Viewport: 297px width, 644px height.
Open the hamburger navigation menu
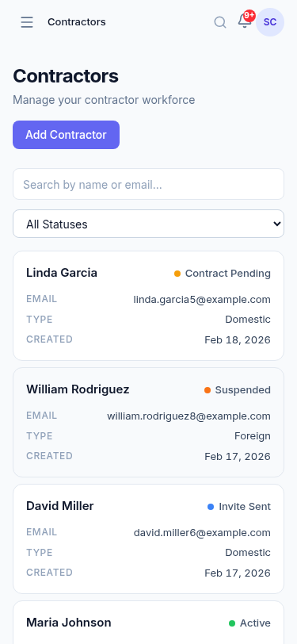tap(27, 22)
